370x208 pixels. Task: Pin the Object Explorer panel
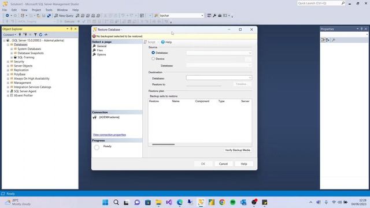point(71,29)
